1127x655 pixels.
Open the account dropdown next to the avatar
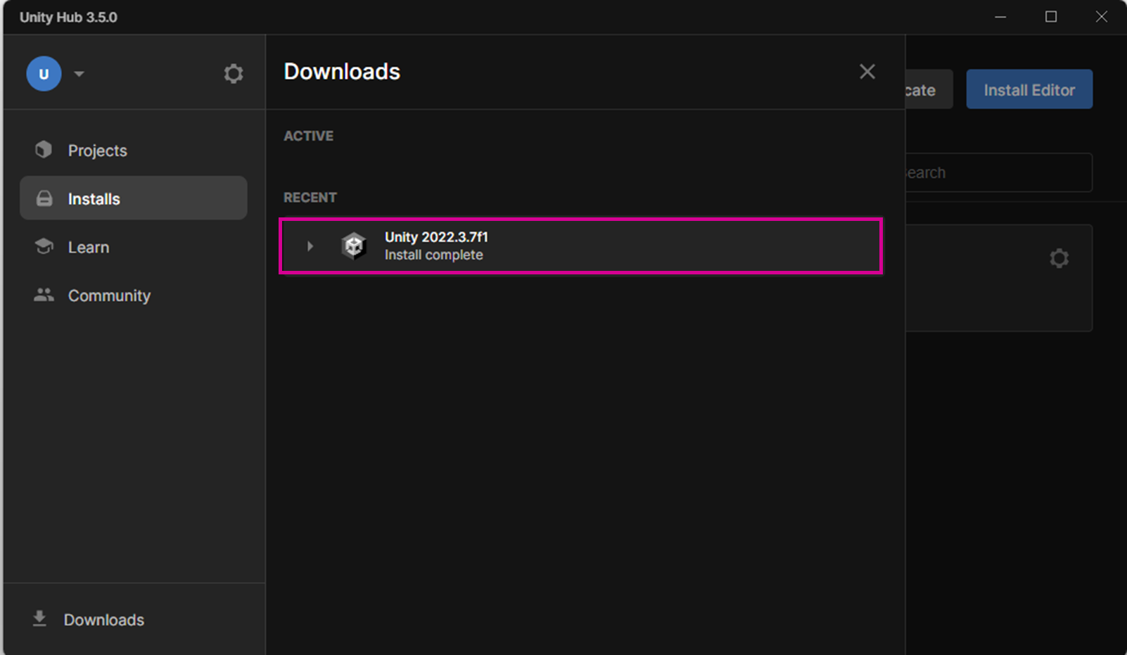click(x=78, y=73)
